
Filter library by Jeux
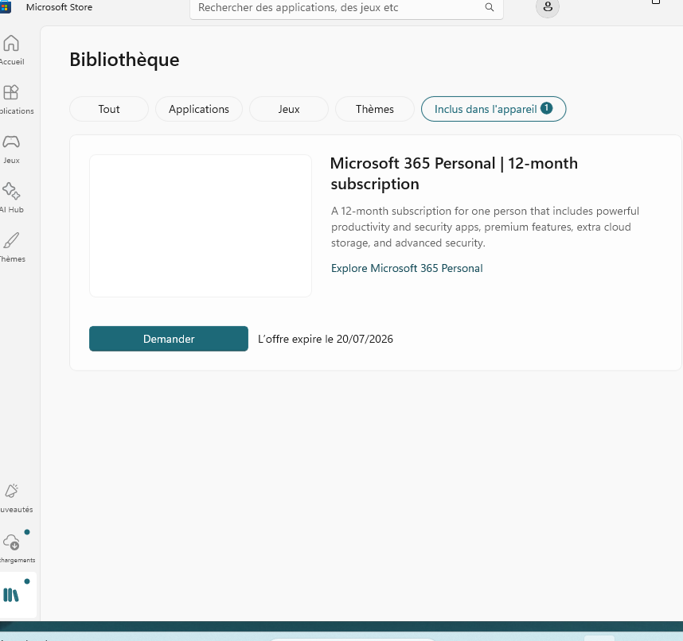289,109
